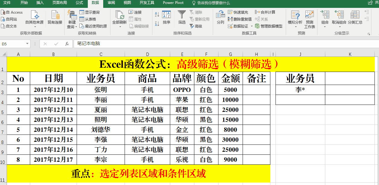Click 合并计算 consolidate
The height and width of the screenshot is (185, 379).
point(265,12)
